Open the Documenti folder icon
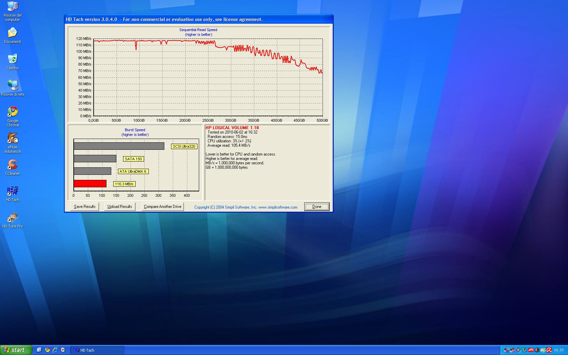This screenshot has height=355, width=568. click(x=13, y=35)
